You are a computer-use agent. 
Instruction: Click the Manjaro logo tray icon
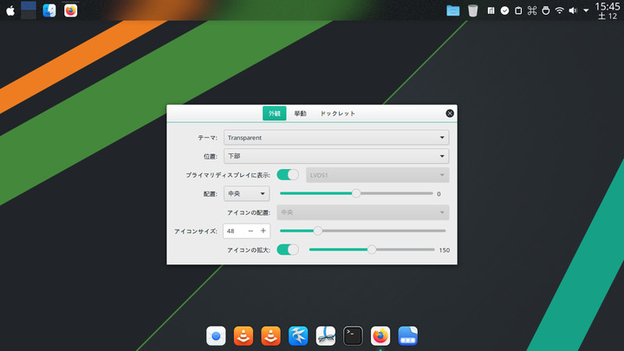(491, 10)
